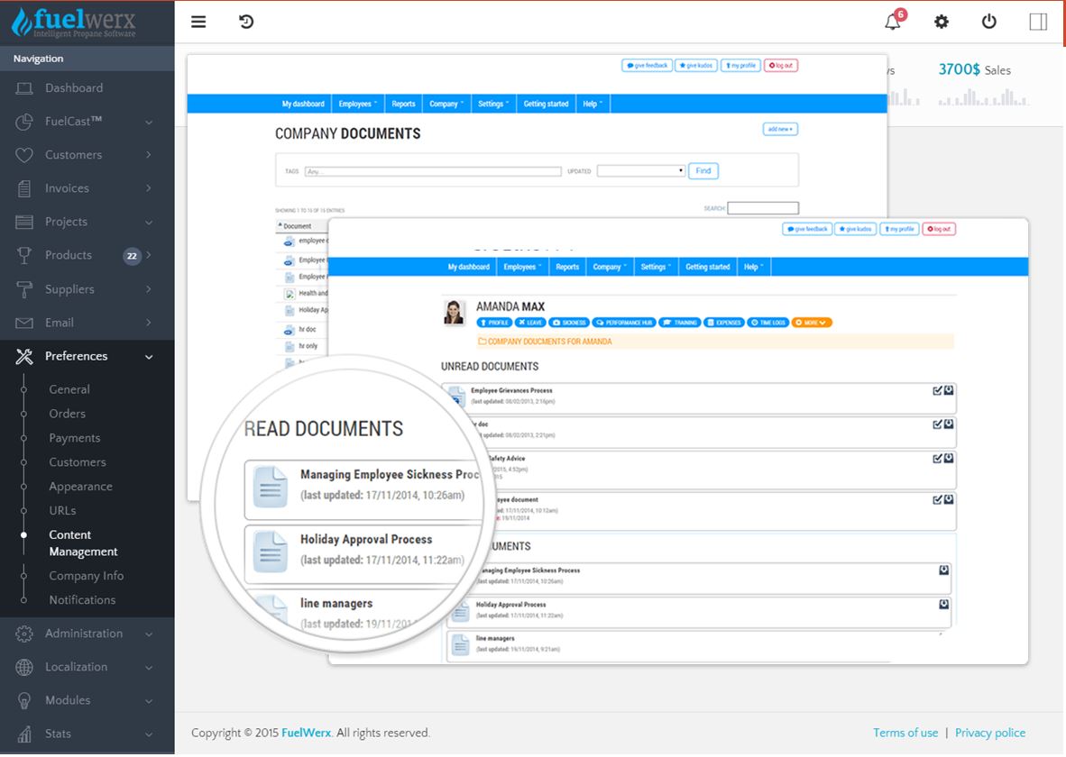Open the settings gear in the top bar
Viewport: 1066px width, 757px height.
pos(942,22)
